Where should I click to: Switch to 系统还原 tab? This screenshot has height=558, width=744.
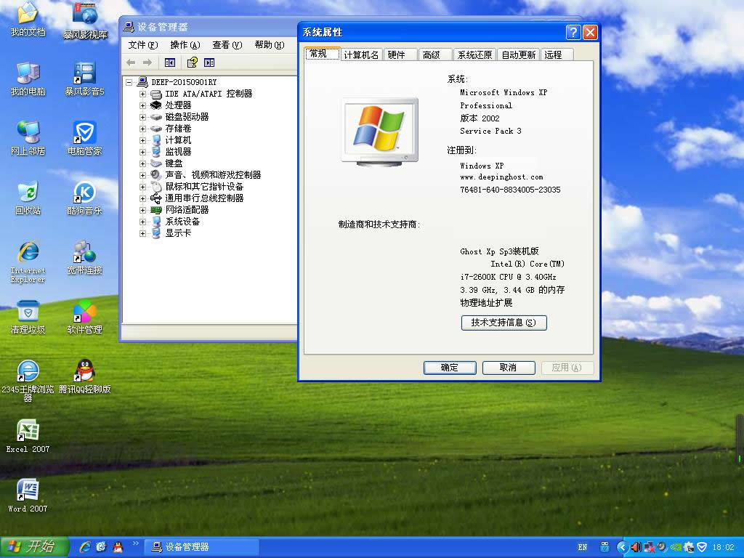pyautogui.click(x=474, y=55)
